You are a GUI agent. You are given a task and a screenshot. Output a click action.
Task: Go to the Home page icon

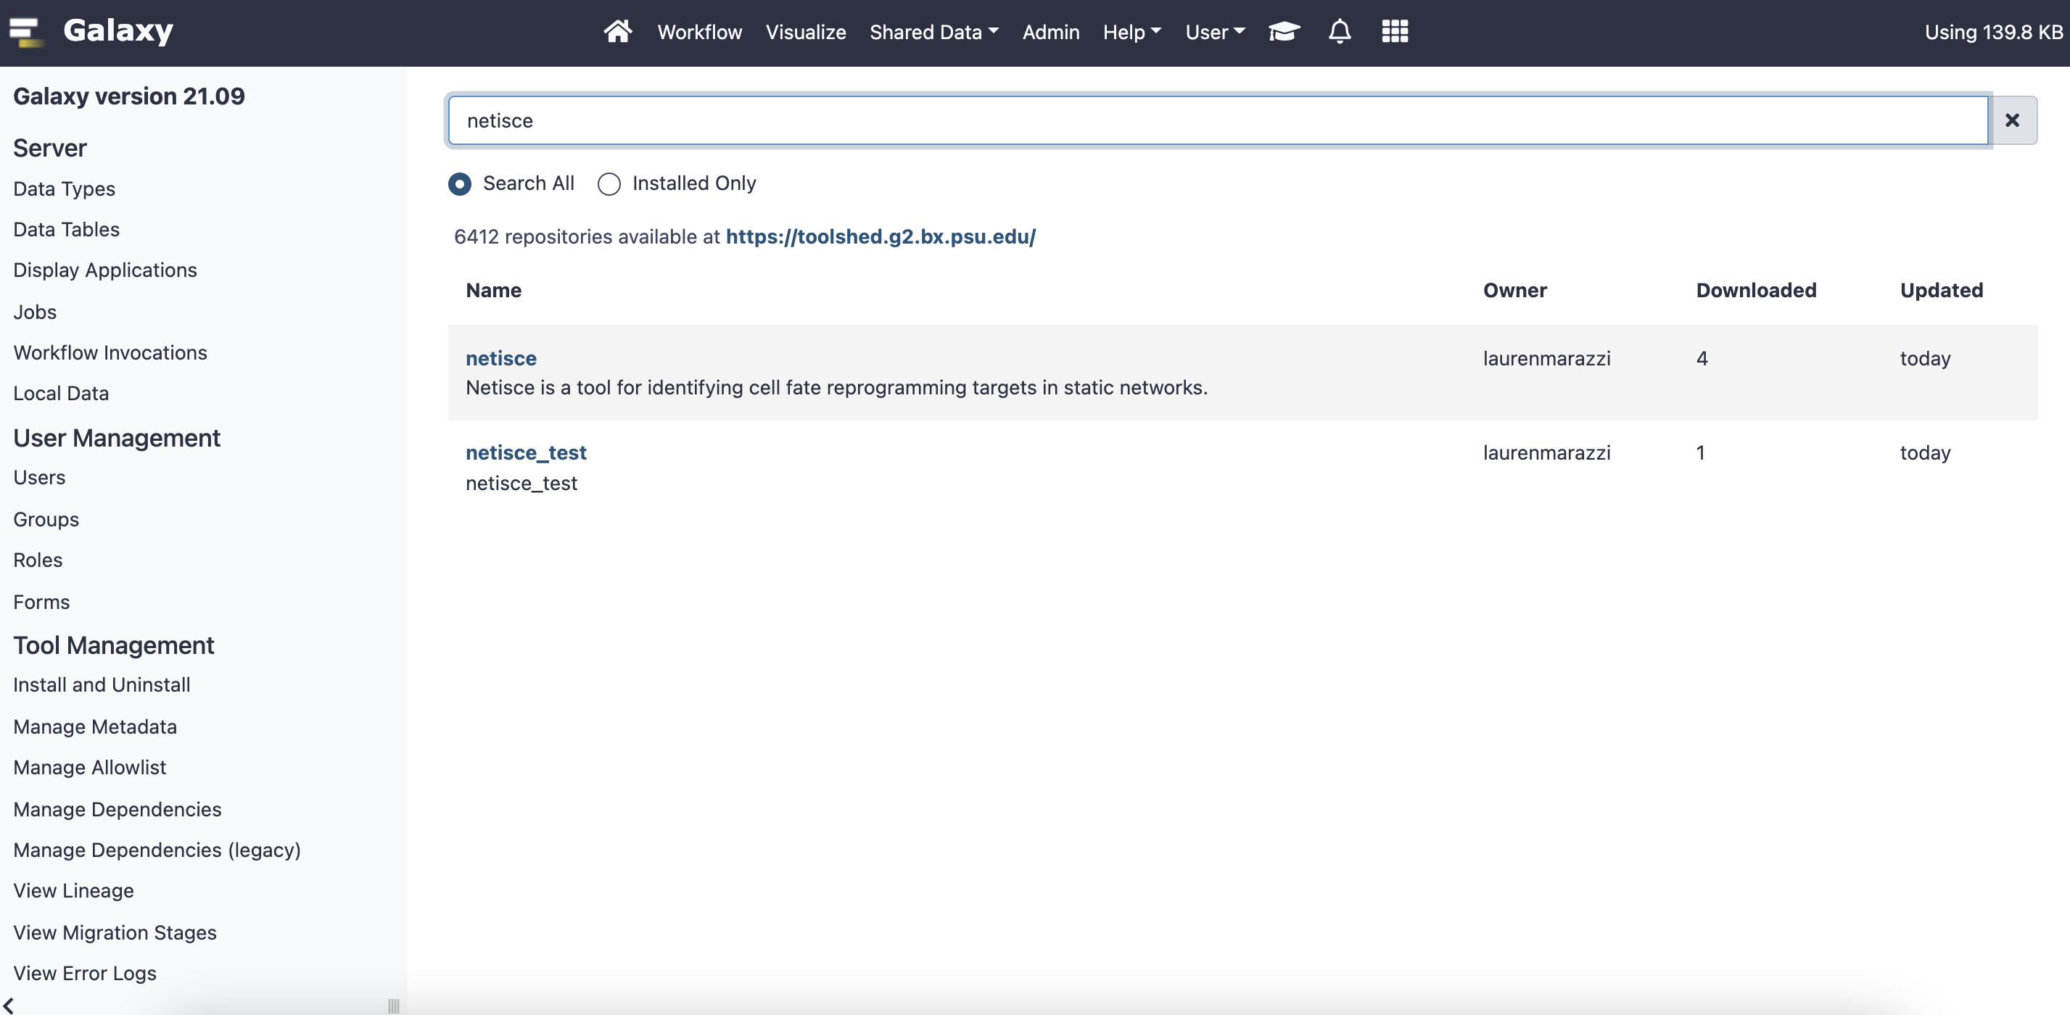pos(617,31)
